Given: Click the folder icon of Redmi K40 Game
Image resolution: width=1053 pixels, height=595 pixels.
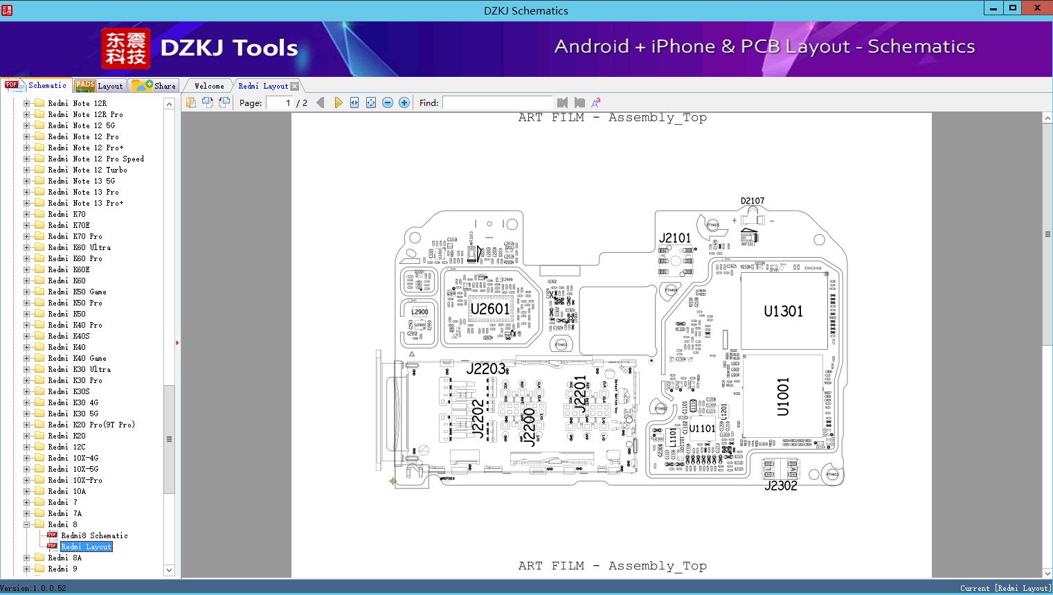Looking at the screenshot, I should pos(39,358).
